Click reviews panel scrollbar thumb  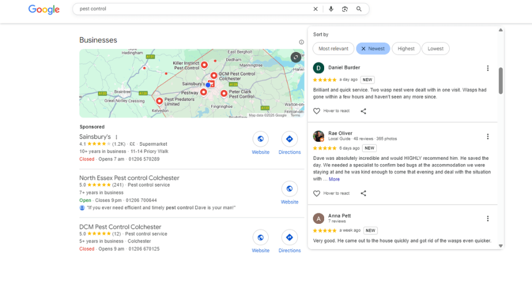500,80
